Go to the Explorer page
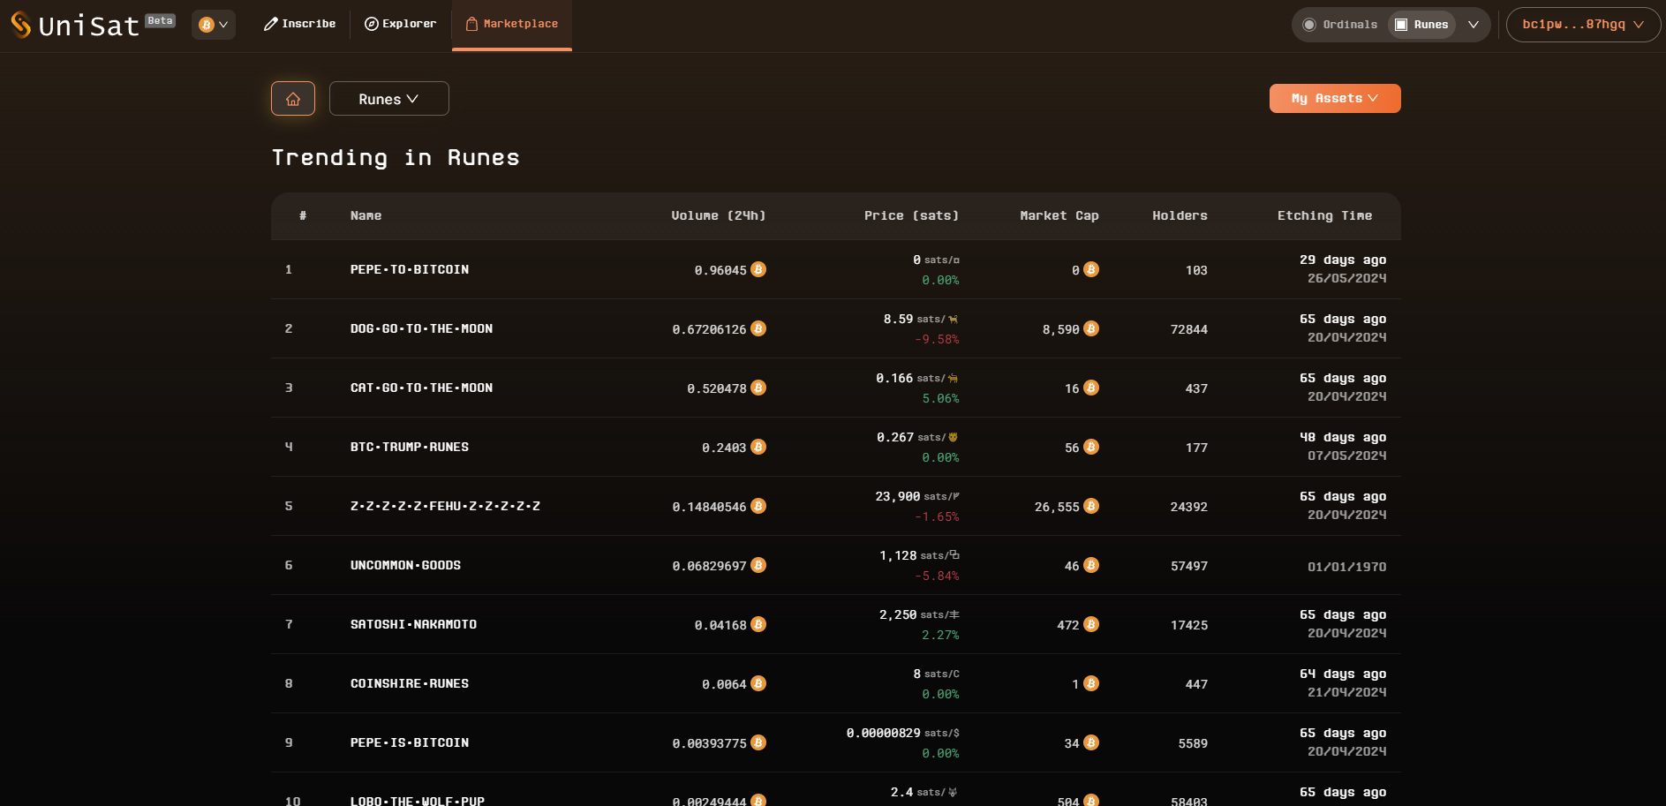1666x806 pixels. click(401, 24)
